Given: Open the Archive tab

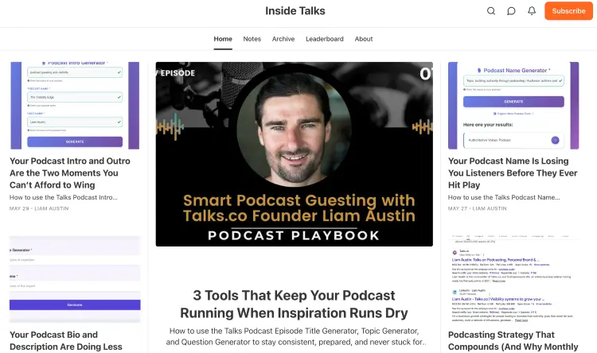Looking at the screenshot, I should click(283, 39).
